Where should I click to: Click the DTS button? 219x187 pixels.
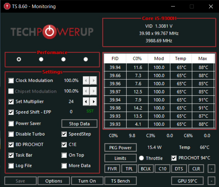[x=179, y=169]
